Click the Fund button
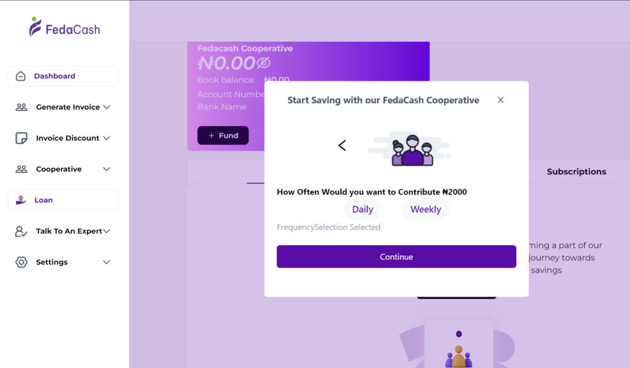The image size is (630, 368). [x=223, y=135]
